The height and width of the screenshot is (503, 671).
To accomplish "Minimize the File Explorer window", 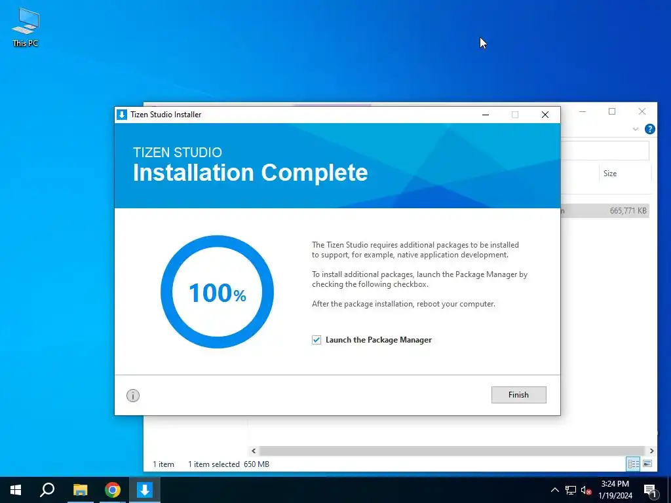I will coord(583,111).
